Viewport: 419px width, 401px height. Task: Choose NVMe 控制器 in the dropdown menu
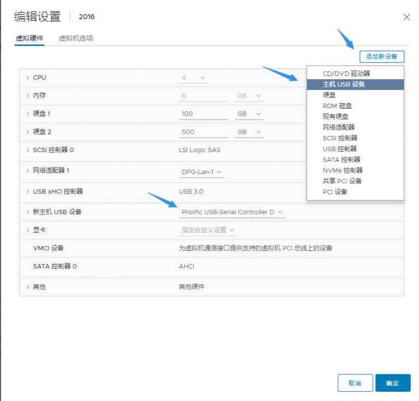point(343,170)
